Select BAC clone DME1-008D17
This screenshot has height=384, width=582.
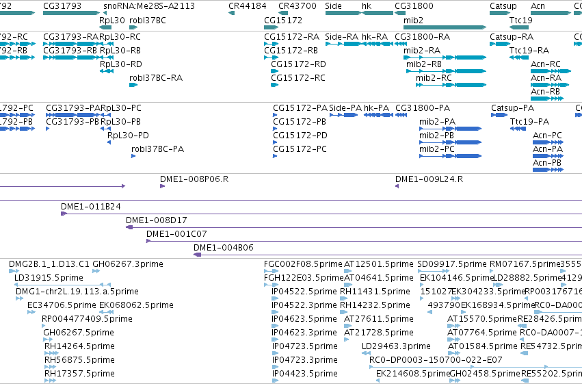(x=156, y=220)
